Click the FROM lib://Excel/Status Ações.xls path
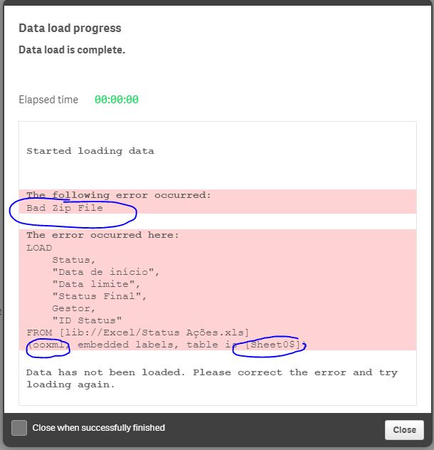The width and height of the screenshot is (434, 450). 137,333
